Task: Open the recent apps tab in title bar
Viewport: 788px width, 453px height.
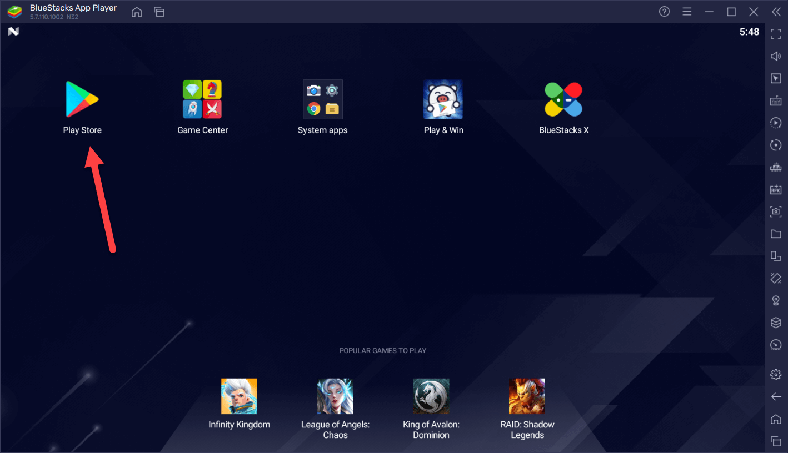Action: coord(159,12)
